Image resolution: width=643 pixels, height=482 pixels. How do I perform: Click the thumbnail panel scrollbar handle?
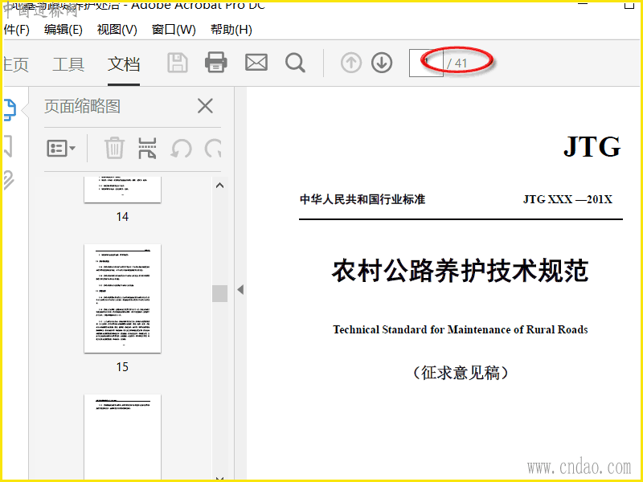point(219,293)
